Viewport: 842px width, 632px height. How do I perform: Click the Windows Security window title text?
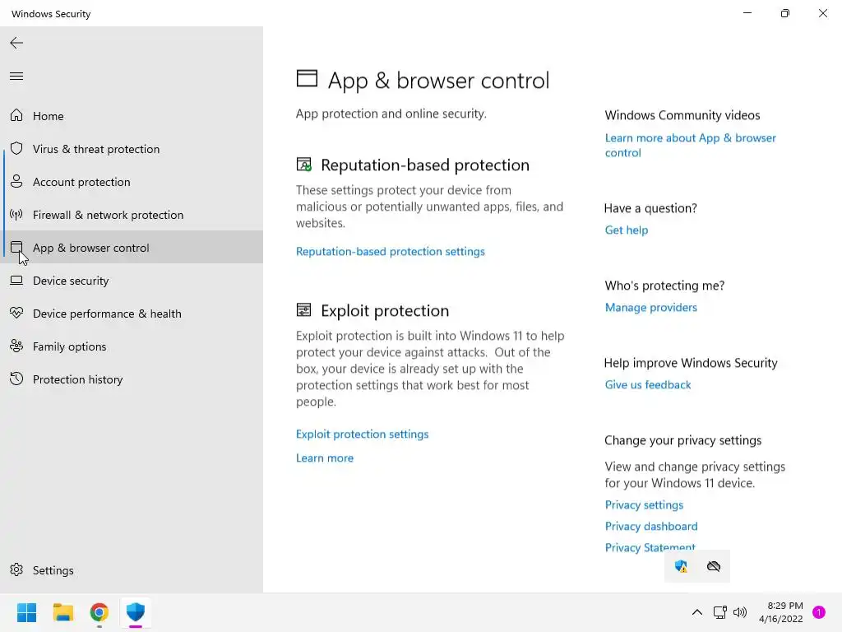[51, 14]
